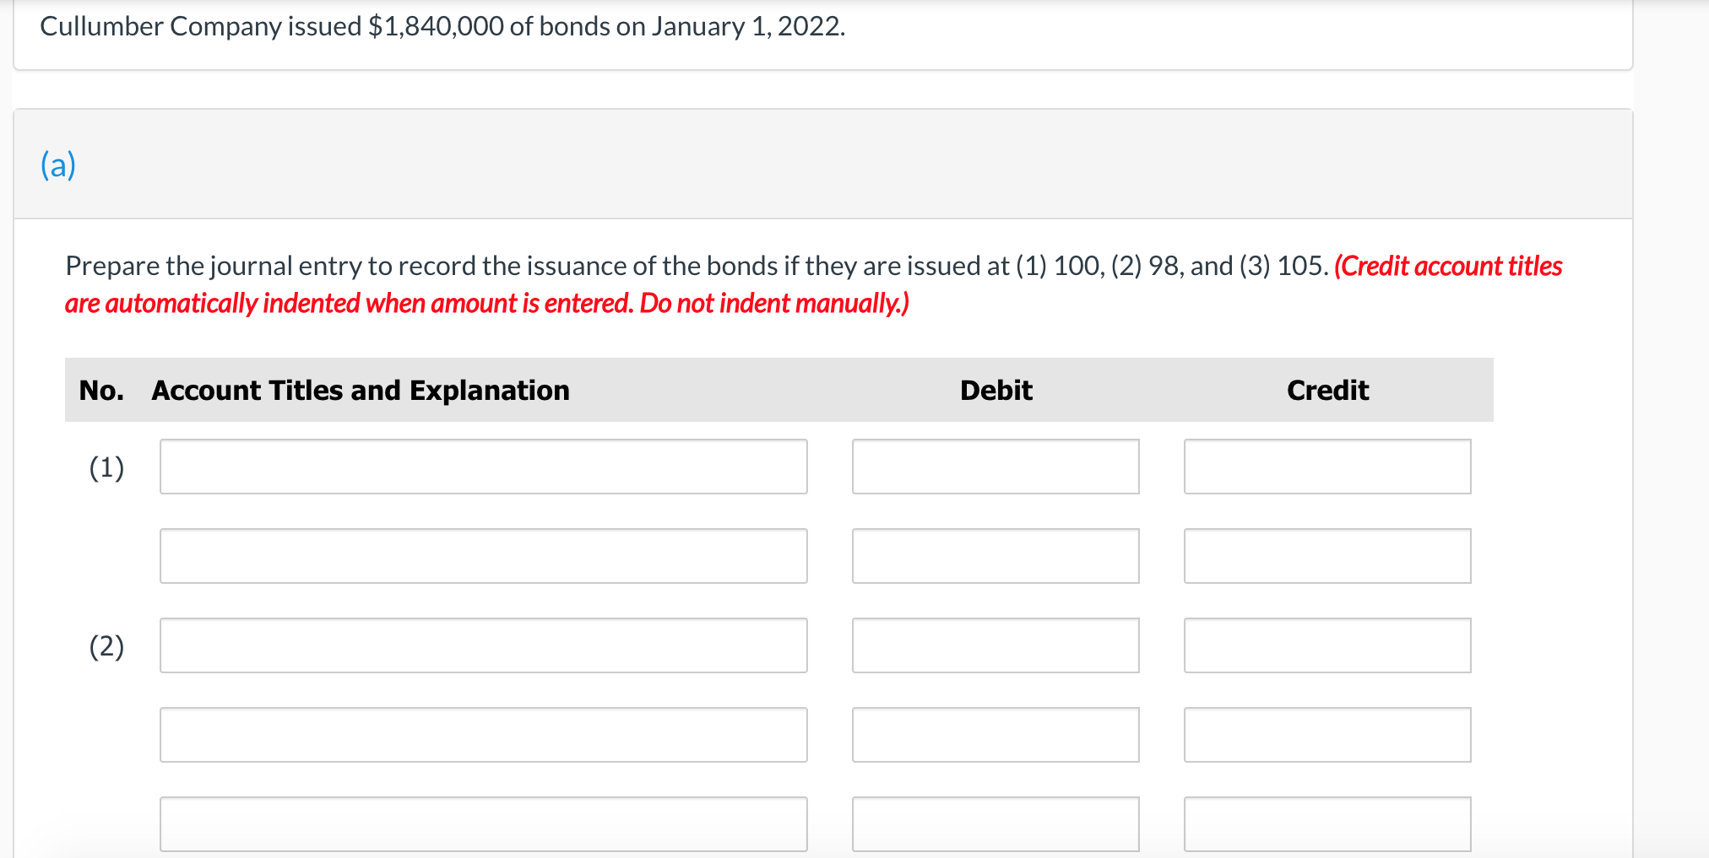Click the Debit column header

[x=995, y=390]
